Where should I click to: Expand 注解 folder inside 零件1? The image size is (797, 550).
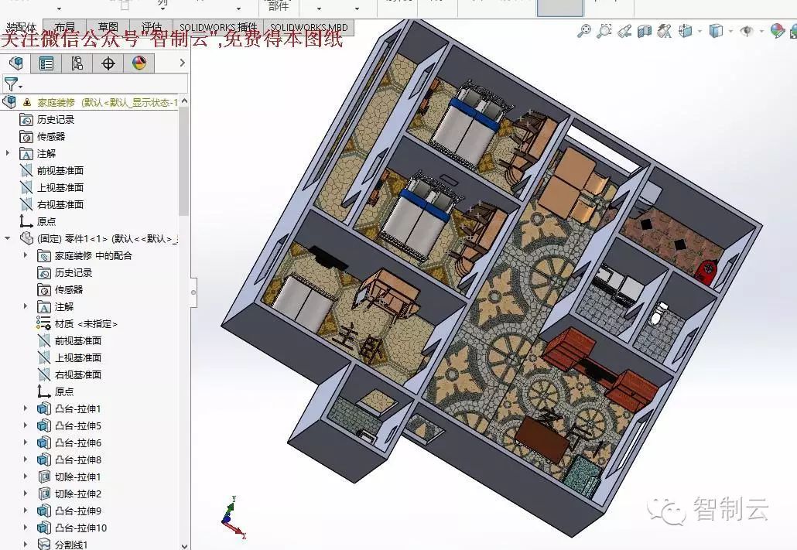coord(26,306)
